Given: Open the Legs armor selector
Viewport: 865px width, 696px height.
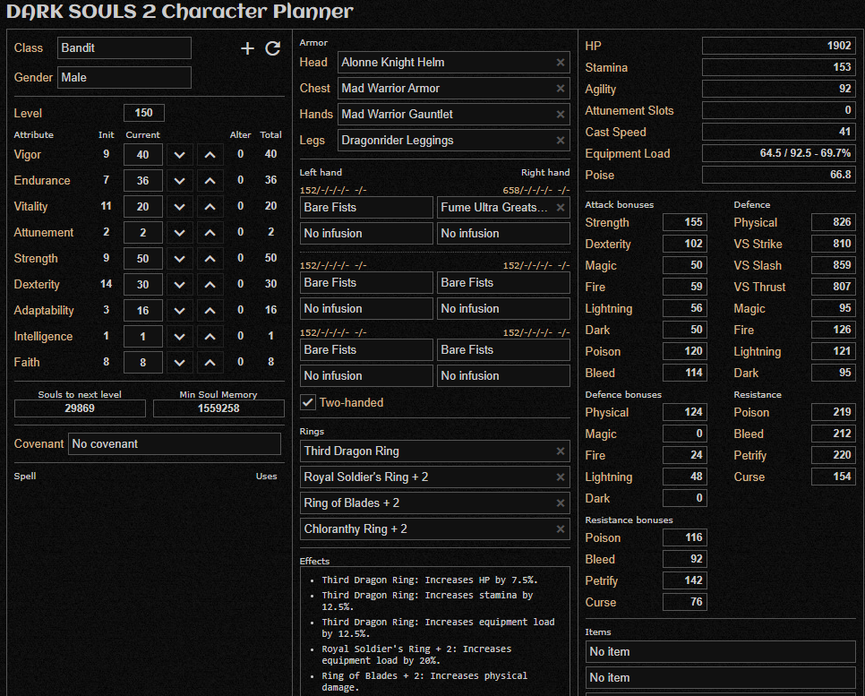Looking at the screenshot, I should pos(453,141).
